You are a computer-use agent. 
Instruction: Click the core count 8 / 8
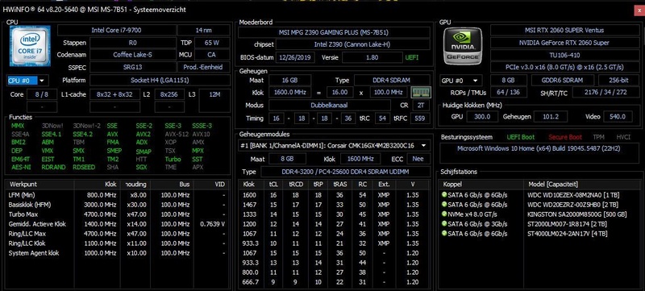pyautogui.click(x=42, y=94)
